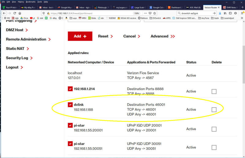Click the browser back arrow button

[4, 13]
